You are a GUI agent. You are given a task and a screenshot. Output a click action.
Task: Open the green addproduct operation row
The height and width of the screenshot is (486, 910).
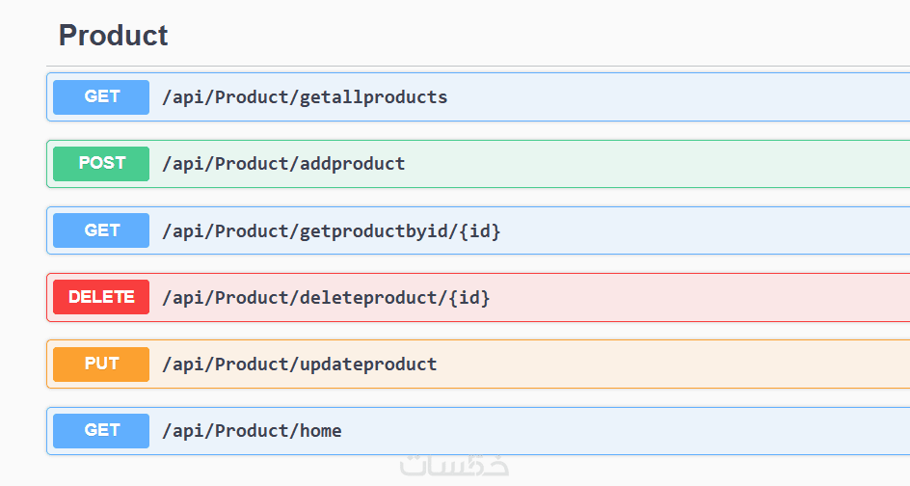click(675, 164)
